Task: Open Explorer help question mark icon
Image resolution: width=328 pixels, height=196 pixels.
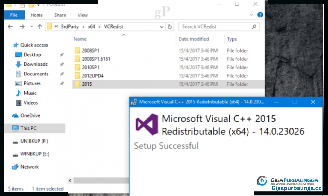Action: [260, 15]
